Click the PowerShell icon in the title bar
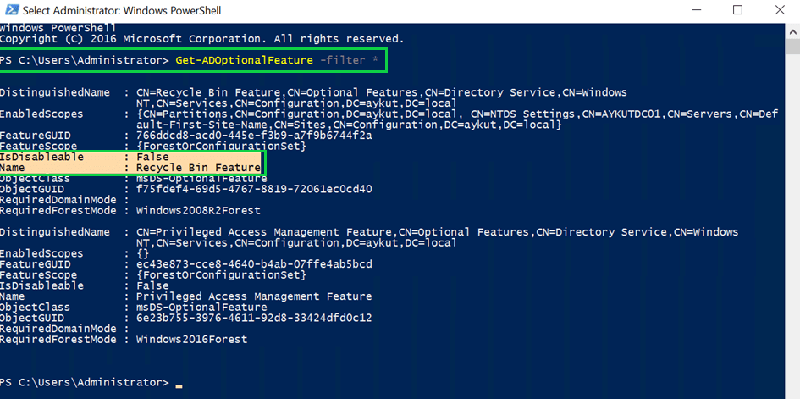The image size is (800, 399). point(10,11)
